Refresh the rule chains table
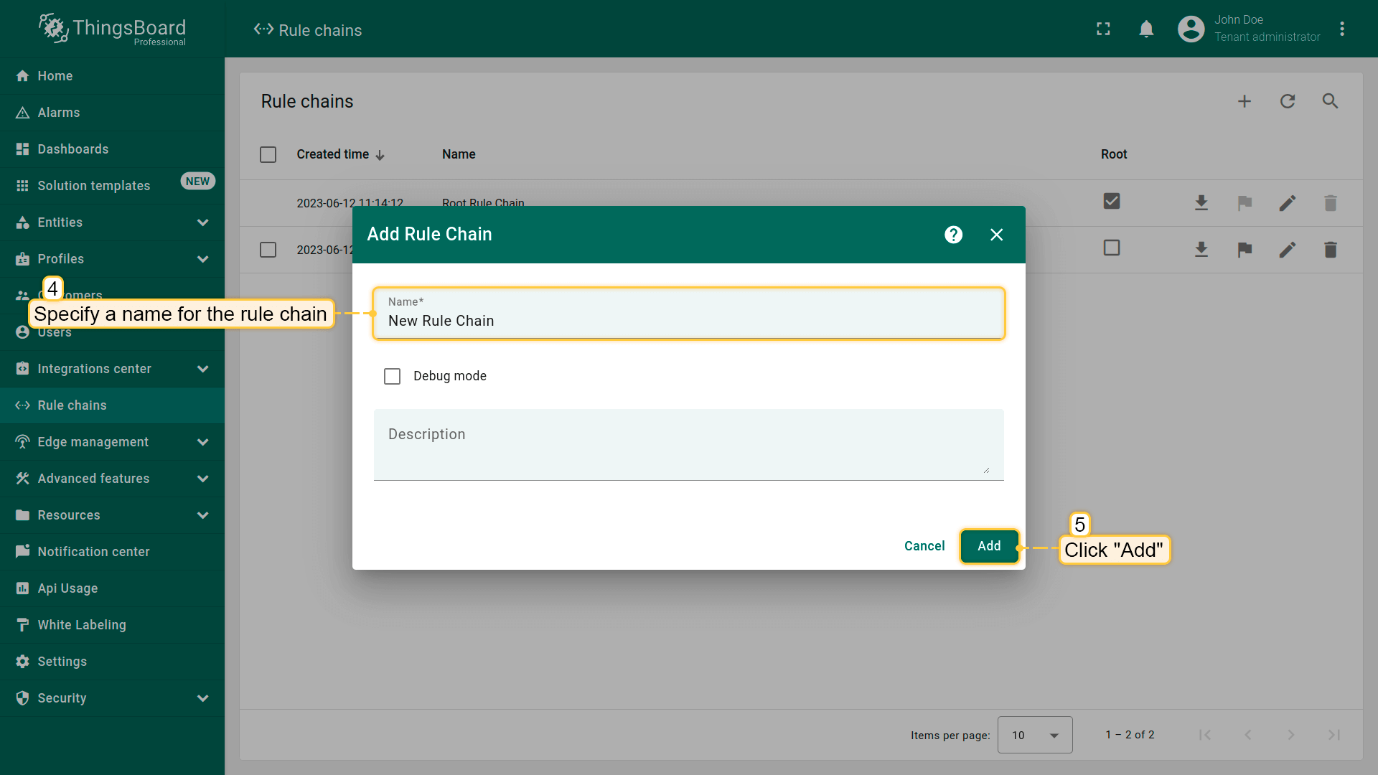Viewport: 1378px width, 775px height. pos(1288,101)
